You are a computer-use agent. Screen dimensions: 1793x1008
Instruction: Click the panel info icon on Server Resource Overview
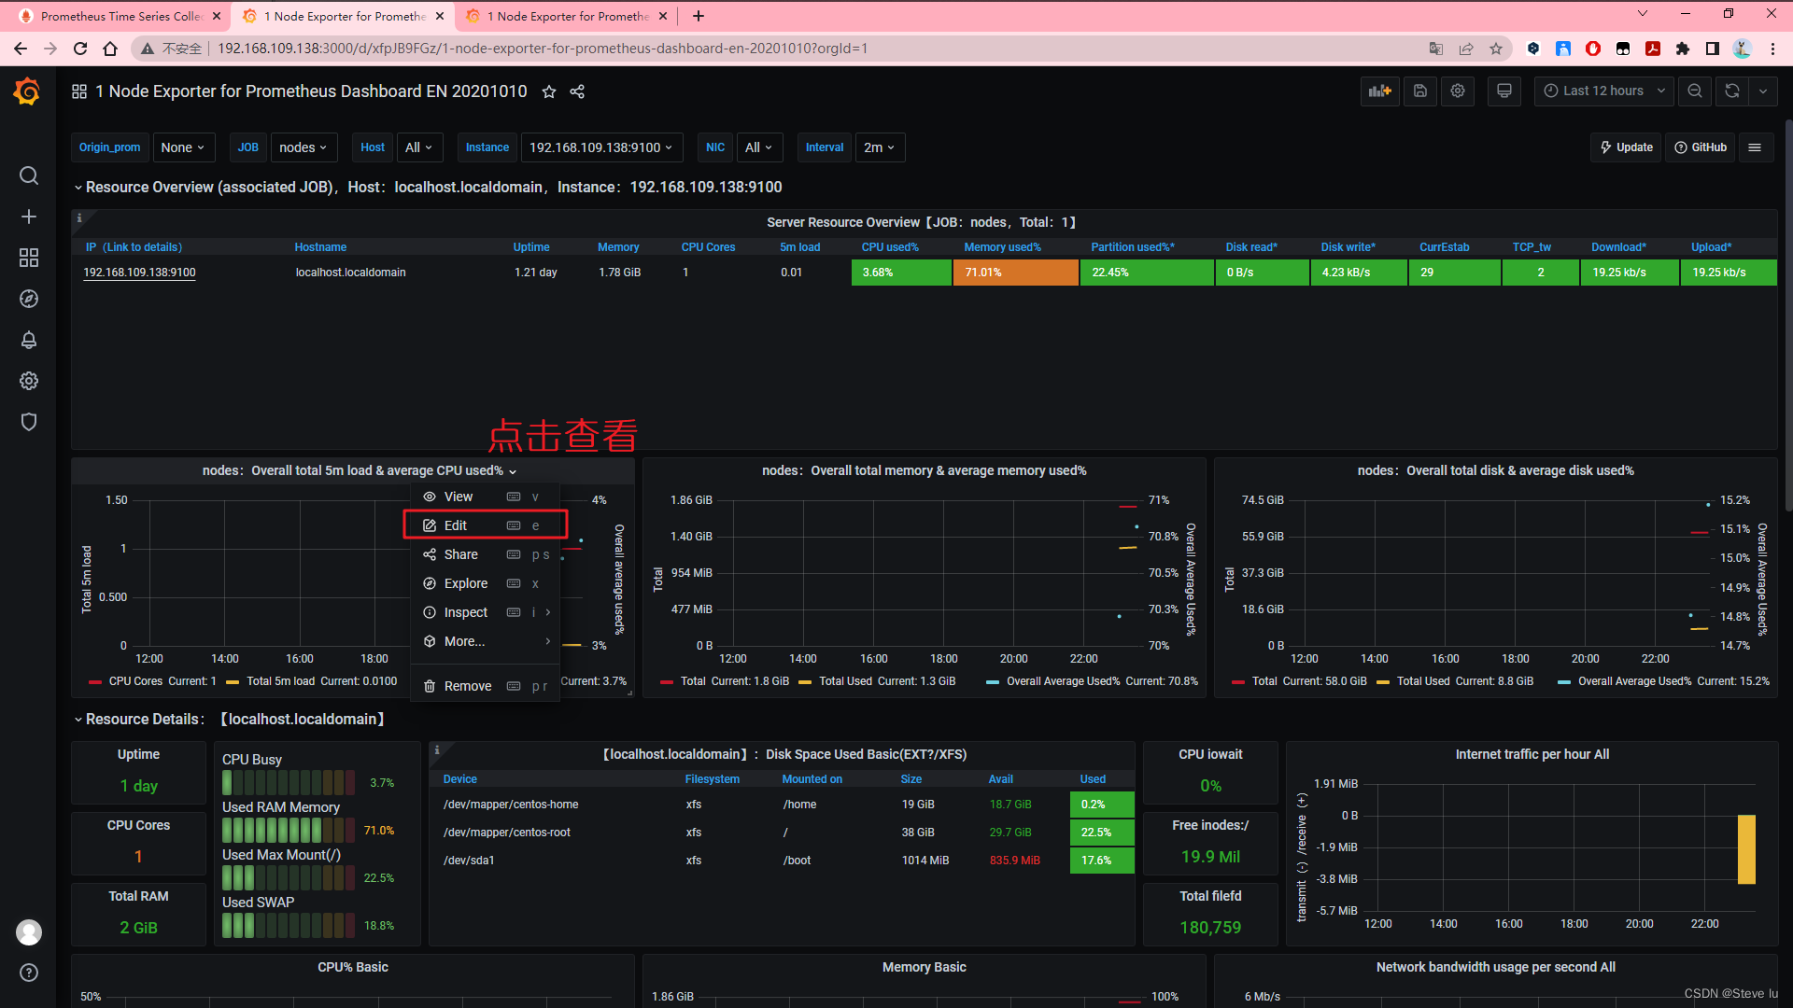click(x=79, y=218)
